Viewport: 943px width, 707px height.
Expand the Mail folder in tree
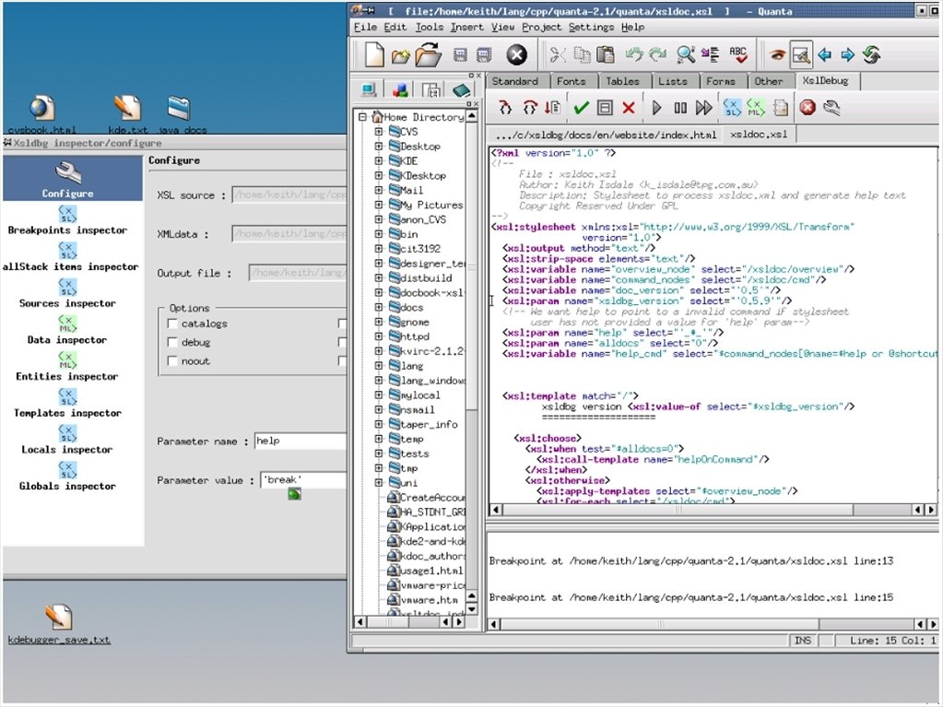click(x=378, y=190)
